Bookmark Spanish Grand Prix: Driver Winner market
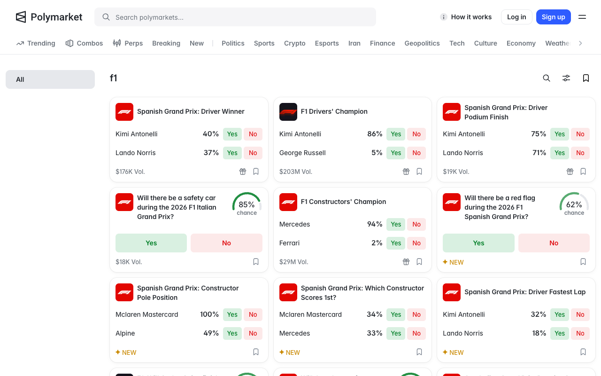This screenshot has height=376, width=601. (256, 172)
